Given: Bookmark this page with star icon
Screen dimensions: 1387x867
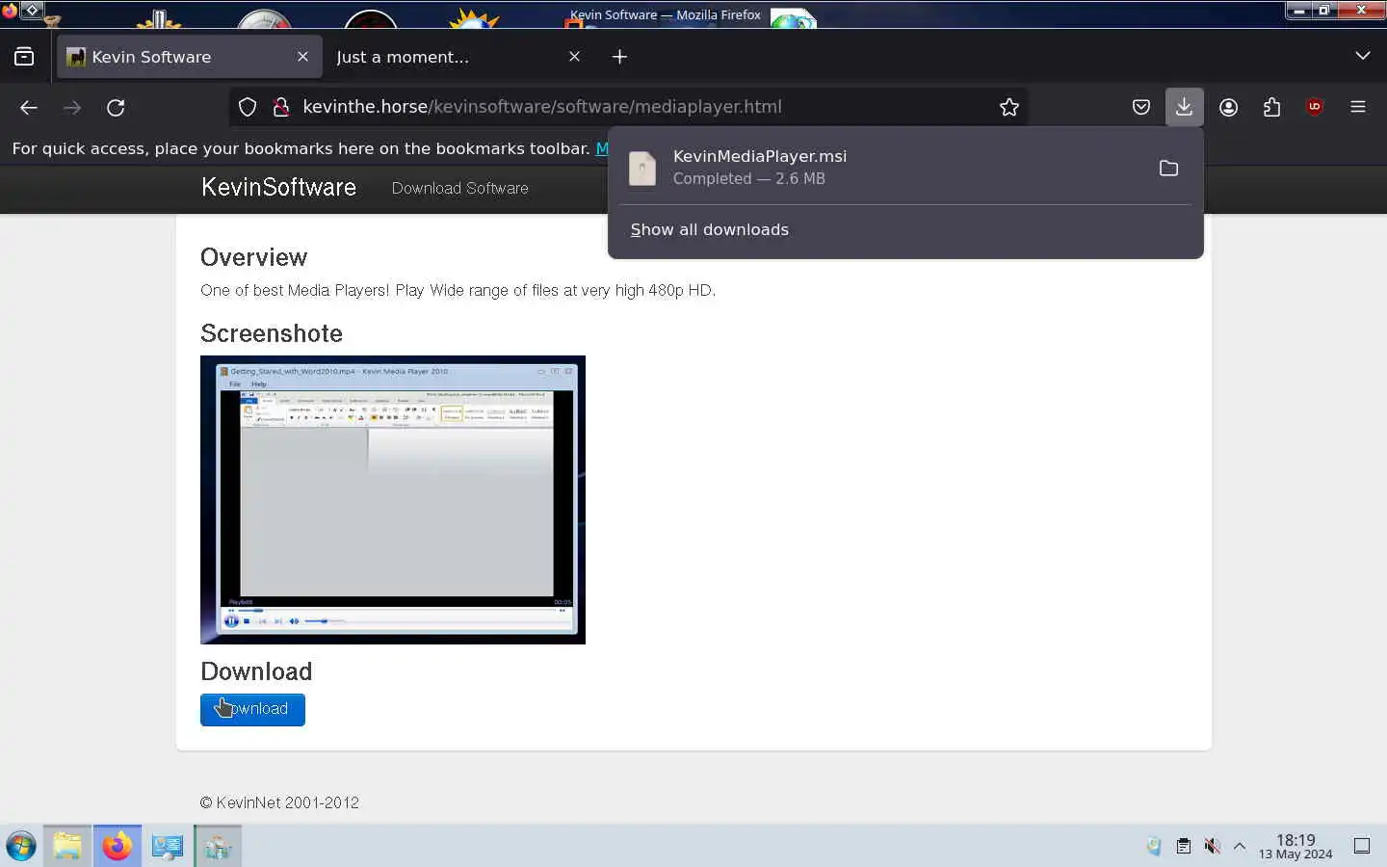Looking at the screenshot, I should pos(1008,107).
